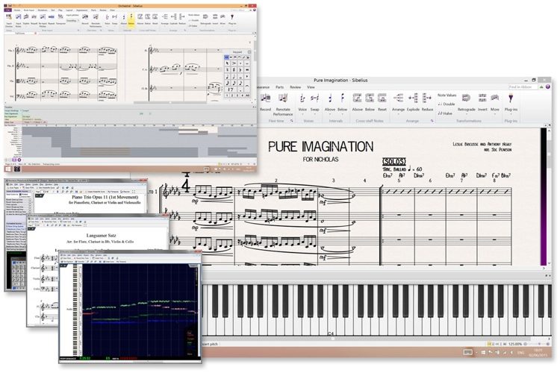
Task: Click the Repeat icon in Orchestral ribbon
Action: 52,16
